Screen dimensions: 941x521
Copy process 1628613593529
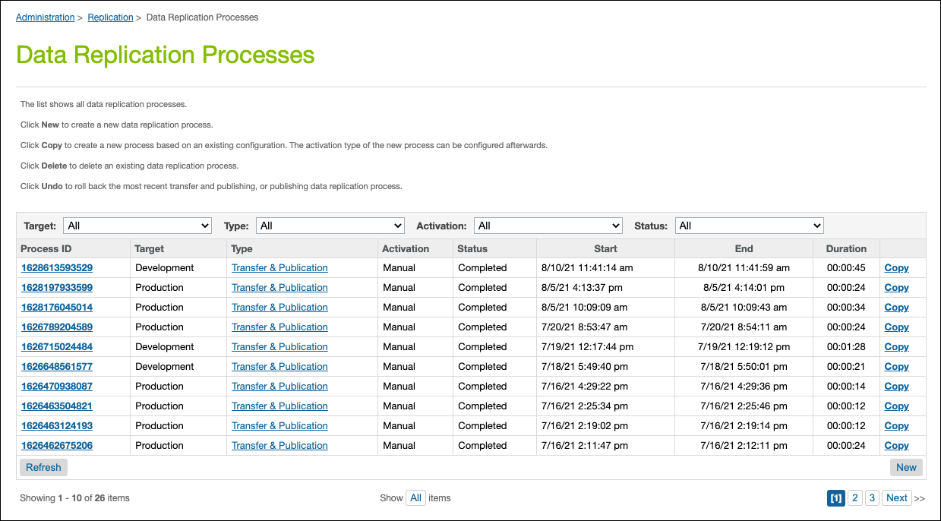897,268
